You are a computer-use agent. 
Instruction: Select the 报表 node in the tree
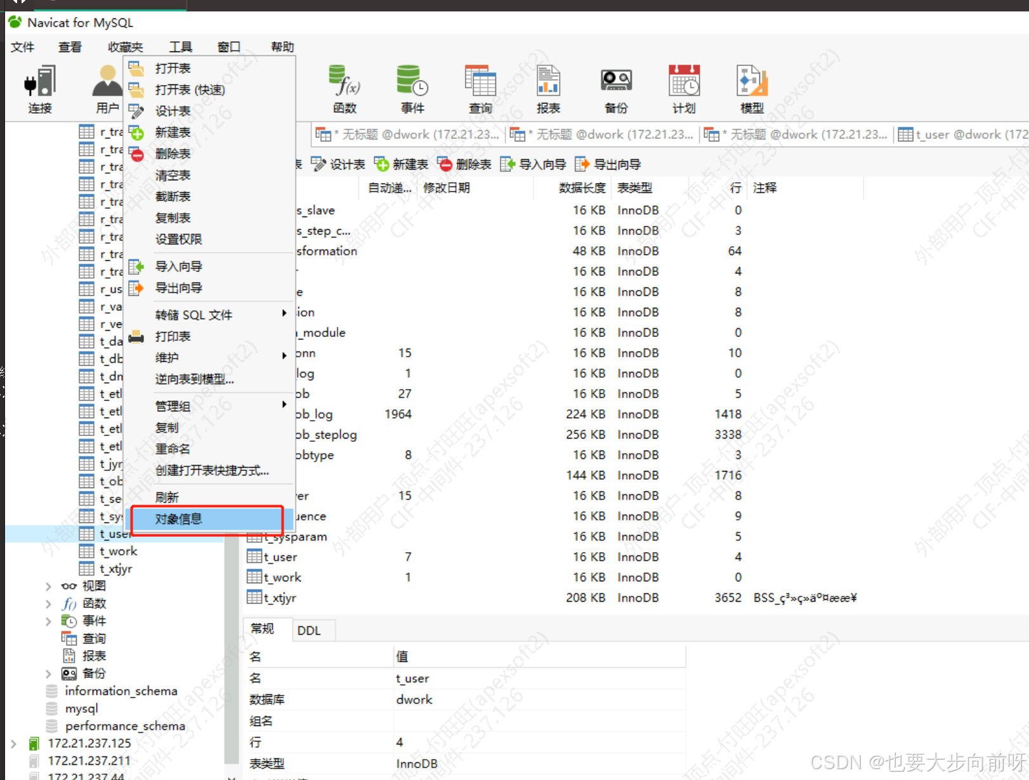93,656
